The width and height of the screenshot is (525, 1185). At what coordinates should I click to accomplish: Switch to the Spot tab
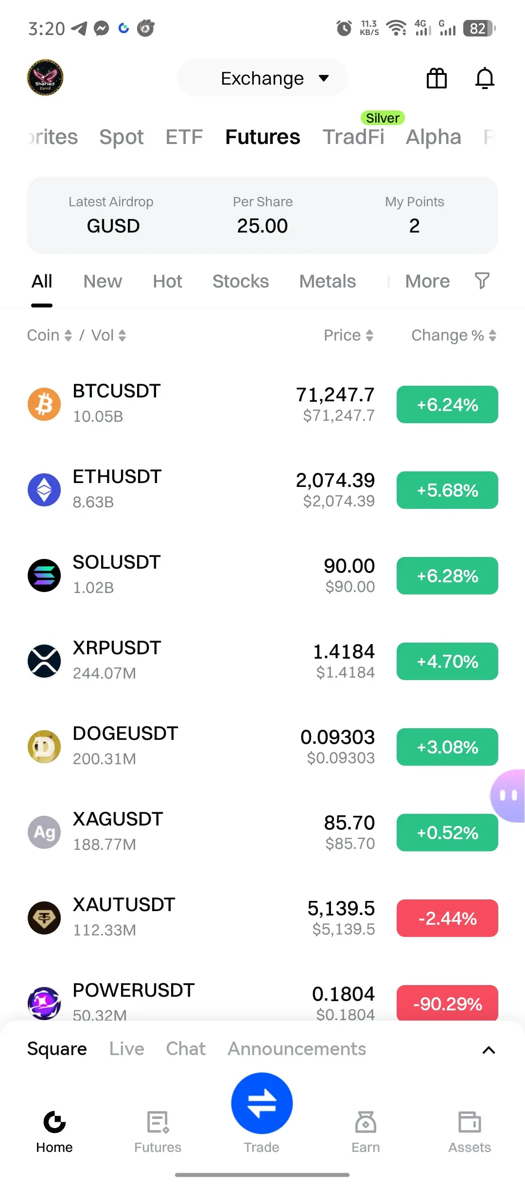[x=122, y=137]
